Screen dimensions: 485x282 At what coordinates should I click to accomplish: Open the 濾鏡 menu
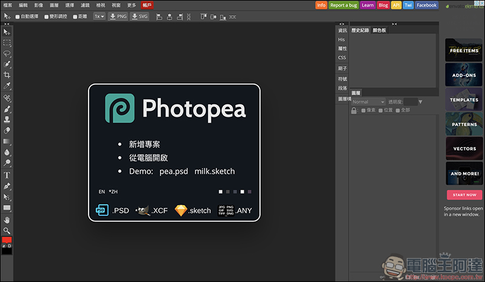tap(85, 5)
